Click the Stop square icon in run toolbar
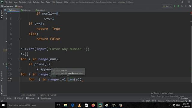This screenshot has width=192, height=108. pos(186,6)
